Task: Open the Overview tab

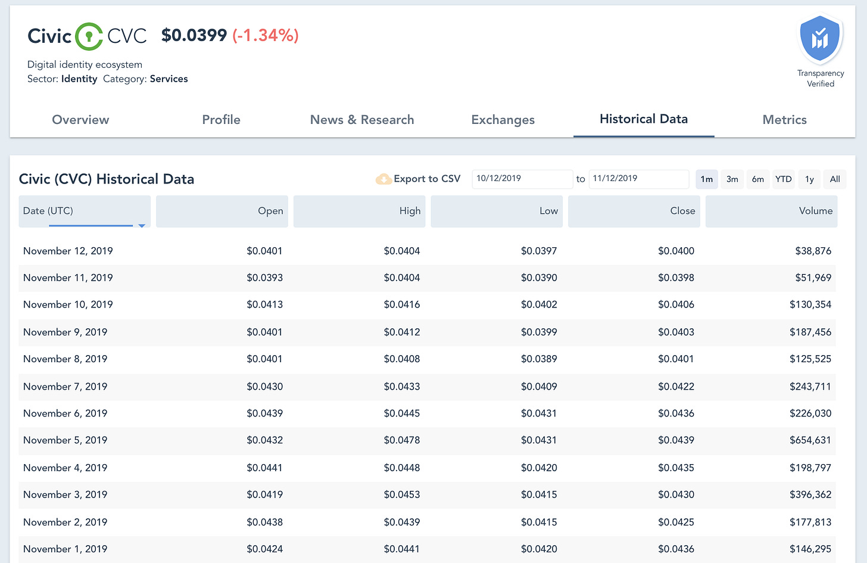Action: click(80, 120)
